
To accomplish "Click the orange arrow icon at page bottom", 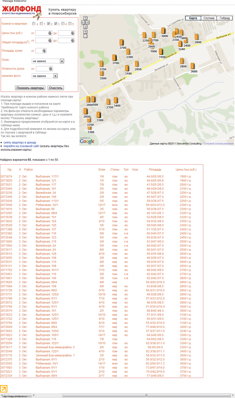I will pyautogui.click(x=4, y=389).
